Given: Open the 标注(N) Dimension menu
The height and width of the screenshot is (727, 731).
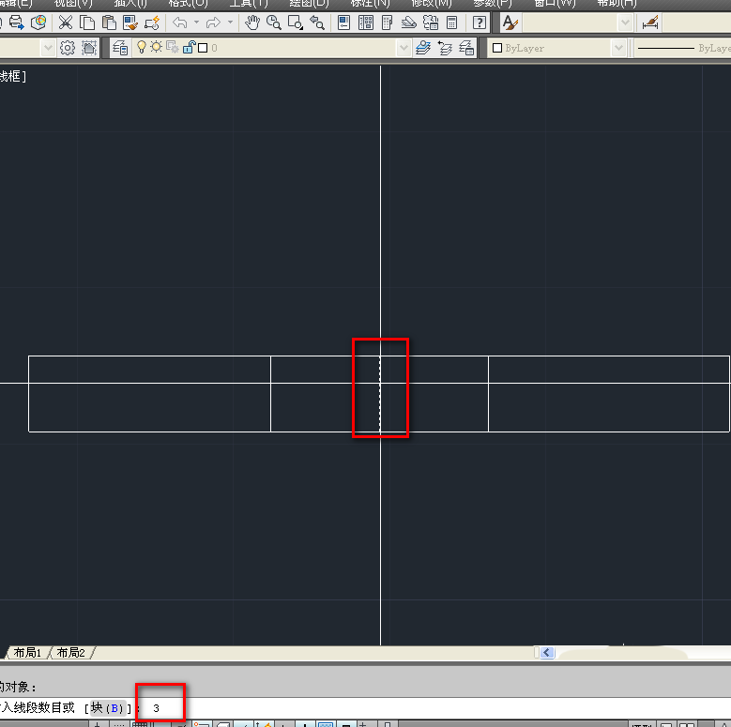Looking at the screenshot, I should coord(370,3).
